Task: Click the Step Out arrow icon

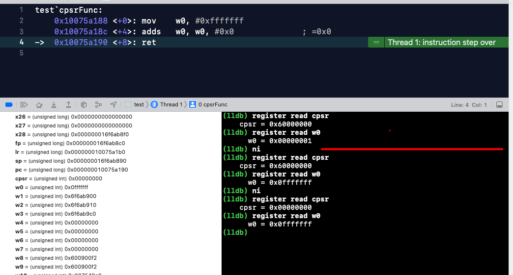Action: (68, 104)
